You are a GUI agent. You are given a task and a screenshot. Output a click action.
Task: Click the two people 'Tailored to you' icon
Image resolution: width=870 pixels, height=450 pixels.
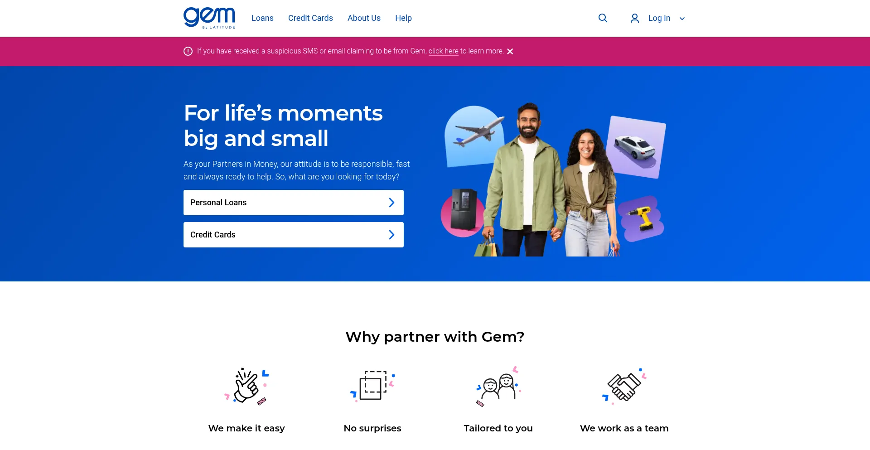498,386
